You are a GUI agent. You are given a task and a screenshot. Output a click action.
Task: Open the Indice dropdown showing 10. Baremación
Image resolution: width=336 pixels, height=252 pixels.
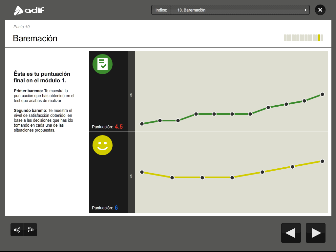pos(240,10)
